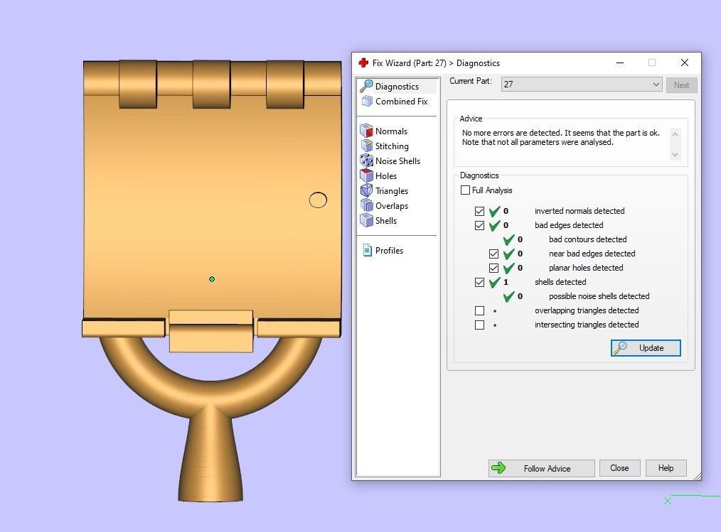Toggle near bad edges detected checkbox
The image size is (721, 532).
[x=494, y=254]
